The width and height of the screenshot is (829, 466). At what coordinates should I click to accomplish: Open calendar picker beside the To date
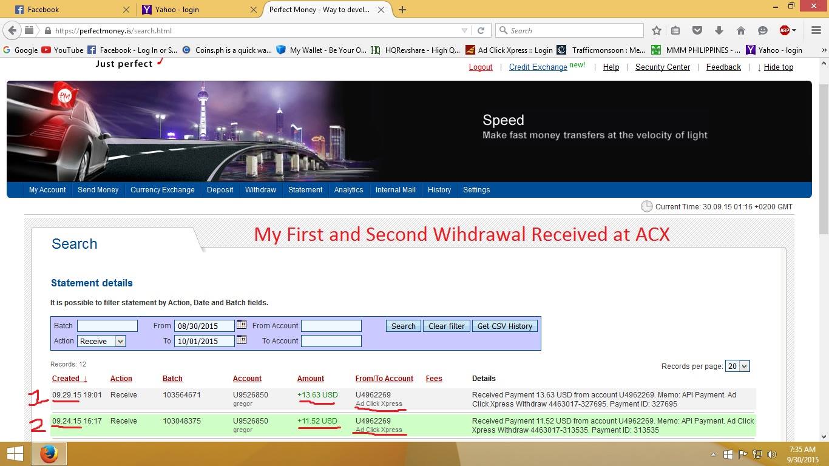tap(242, 340)
